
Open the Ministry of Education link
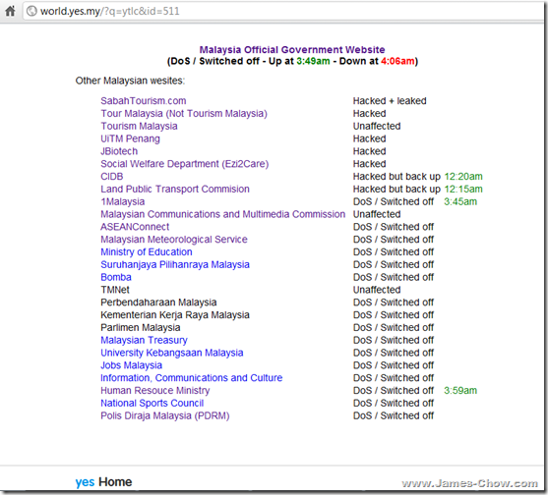[147, 251]
